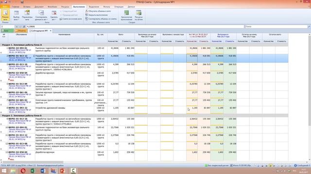Click Баз.-индексный расчет in status bar
The width and height of the screenshot is (311, 174).
(217, 165)
